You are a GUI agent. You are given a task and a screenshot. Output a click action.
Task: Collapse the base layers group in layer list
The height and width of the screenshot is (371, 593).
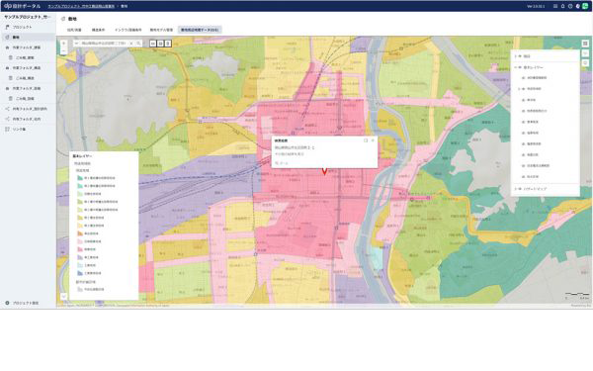point(515,67)
